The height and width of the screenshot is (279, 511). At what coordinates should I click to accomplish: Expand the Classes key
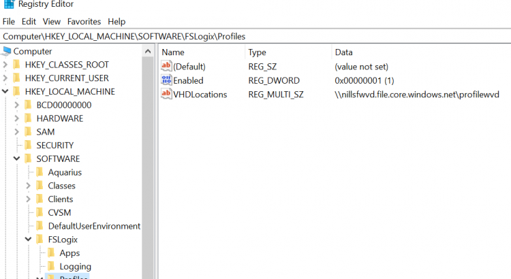pos(29,186)
